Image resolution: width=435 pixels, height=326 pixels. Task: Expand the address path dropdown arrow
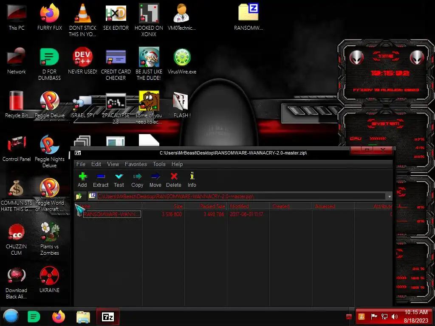390,197
